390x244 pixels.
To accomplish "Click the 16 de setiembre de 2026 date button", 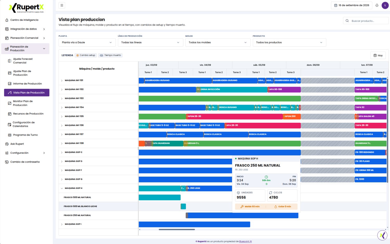I will (352, 5).
